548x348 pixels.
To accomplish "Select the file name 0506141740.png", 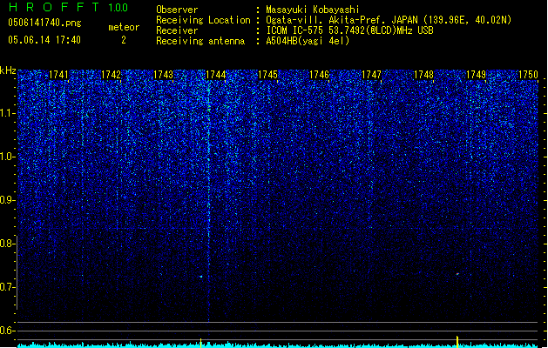I will coord(44,23).
